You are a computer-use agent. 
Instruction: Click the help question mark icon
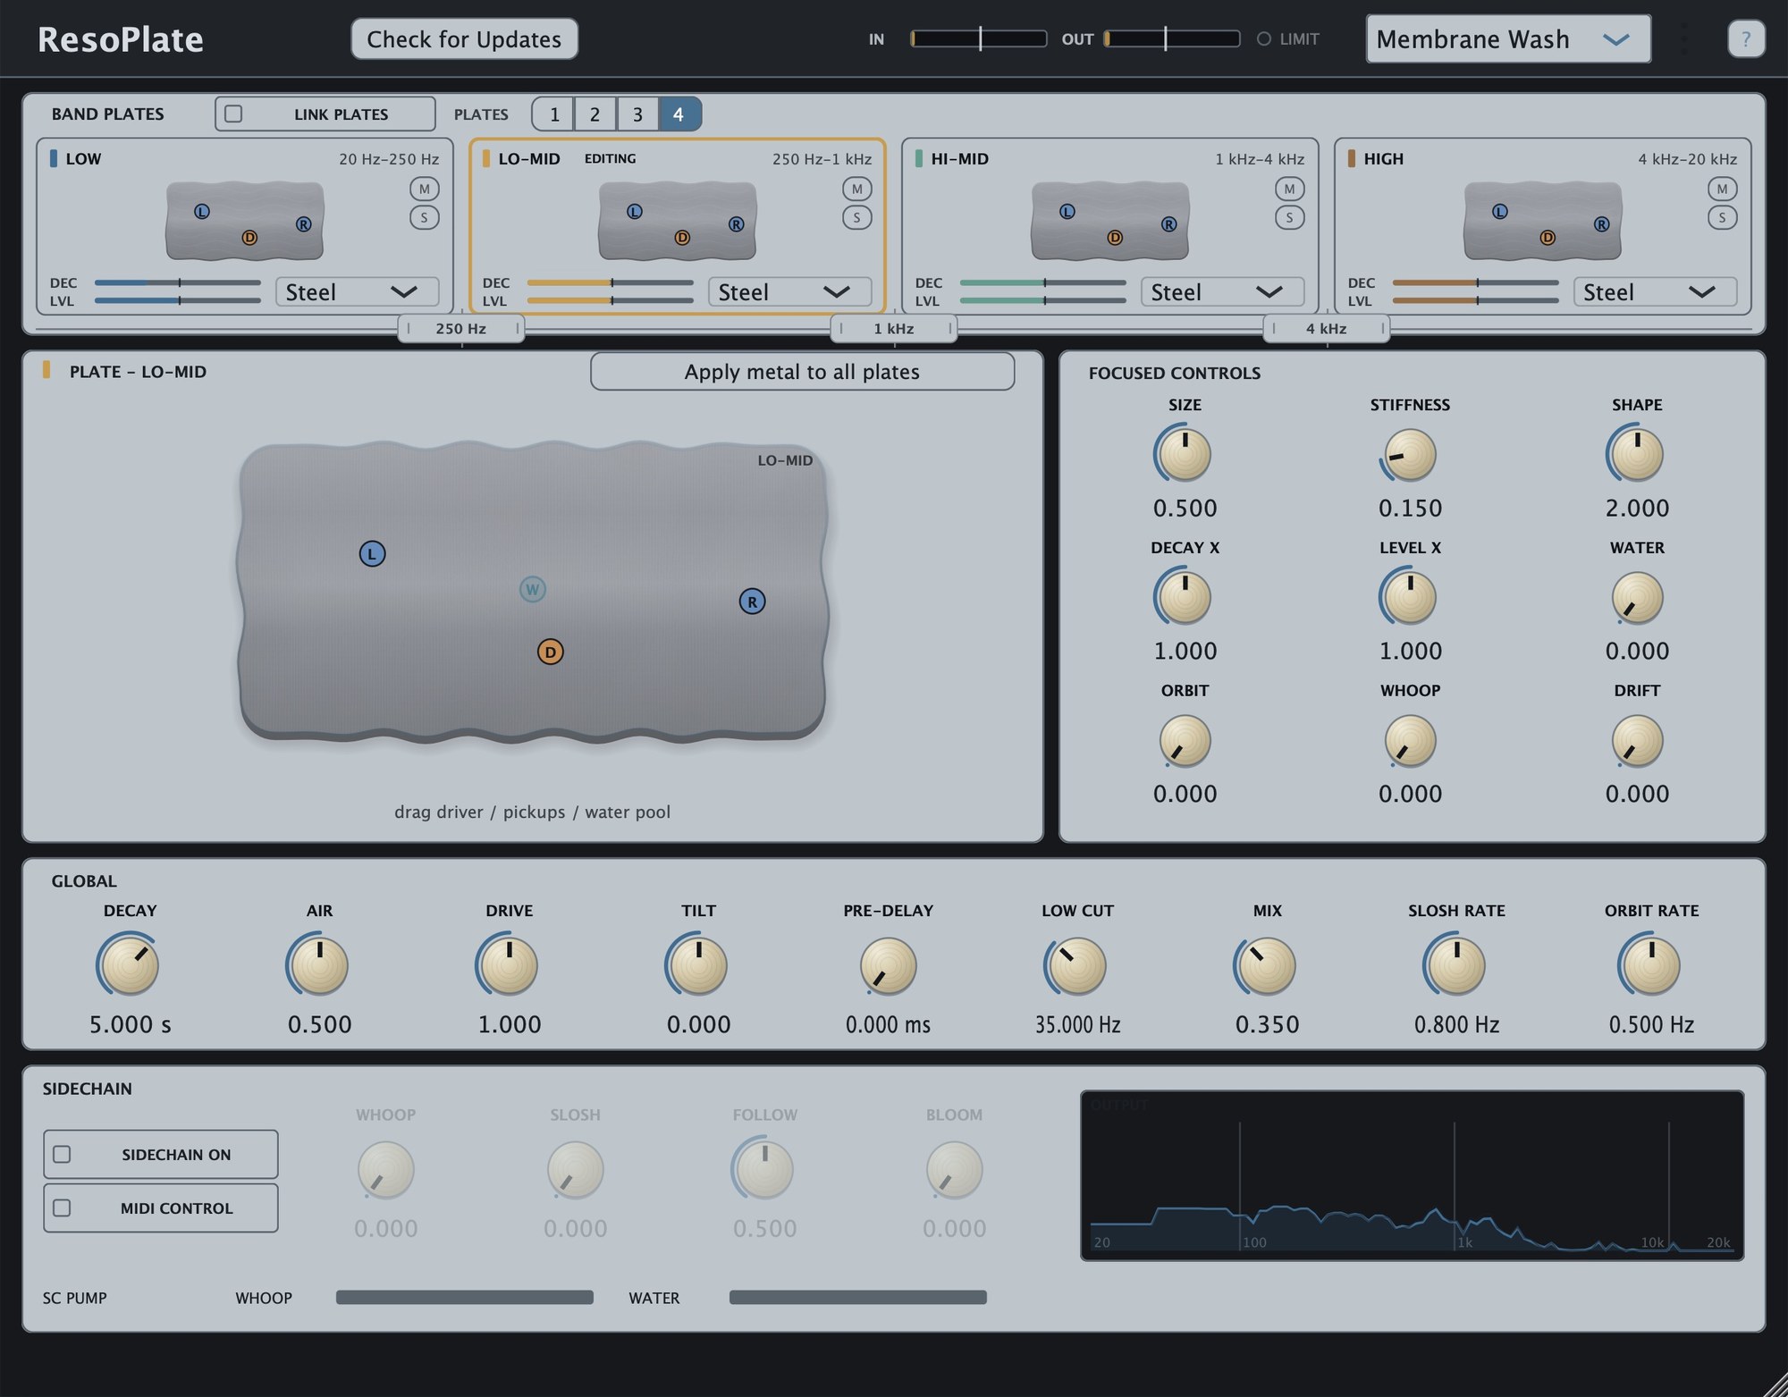(x=1746, y=39)
